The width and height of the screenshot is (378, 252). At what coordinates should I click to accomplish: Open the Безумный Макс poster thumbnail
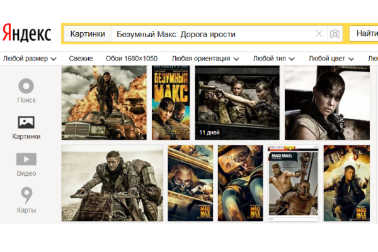click(x=171, y=103)
